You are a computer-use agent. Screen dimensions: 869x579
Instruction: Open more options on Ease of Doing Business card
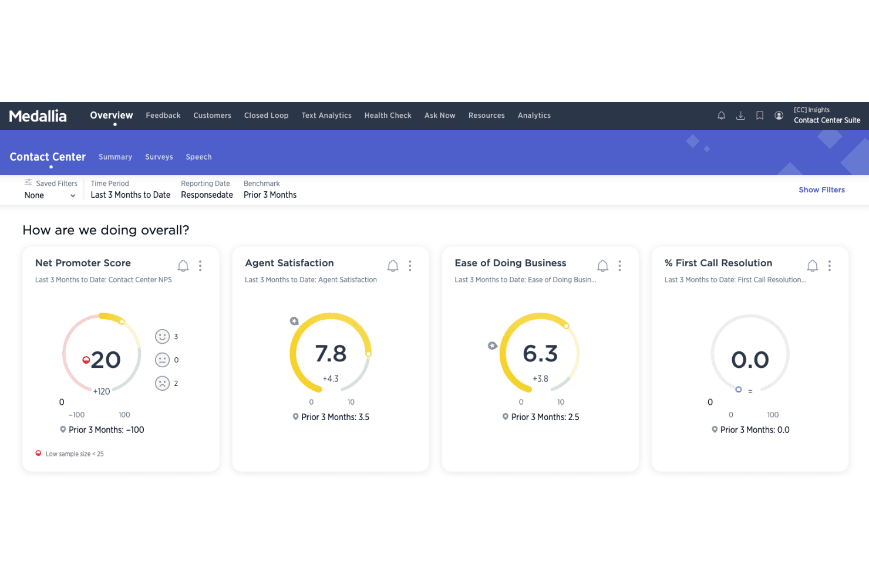tap(619, 266)
